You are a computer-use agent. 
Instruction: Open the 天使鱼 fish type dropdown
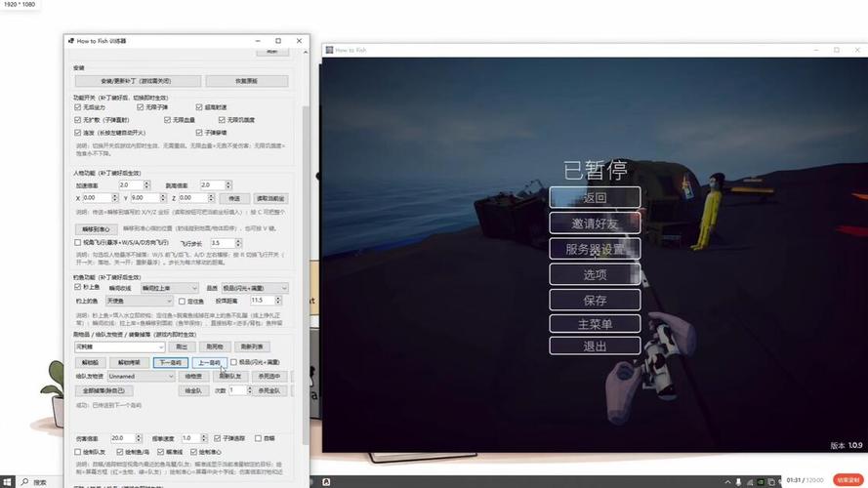click(140, 301)
